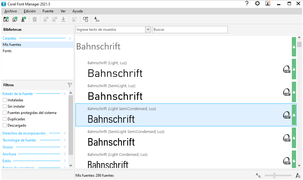The image size is (303, 180).
Task: Expand the Derechos de incorporación section
Action: 65,133
